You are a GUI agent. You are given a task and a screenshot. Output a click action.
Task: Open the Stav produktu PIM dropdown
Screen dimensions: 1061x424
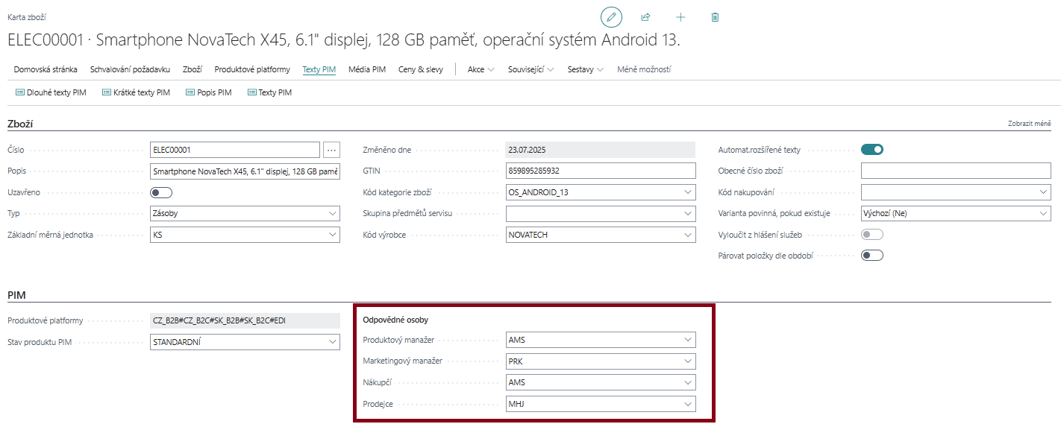pos(333,342)
